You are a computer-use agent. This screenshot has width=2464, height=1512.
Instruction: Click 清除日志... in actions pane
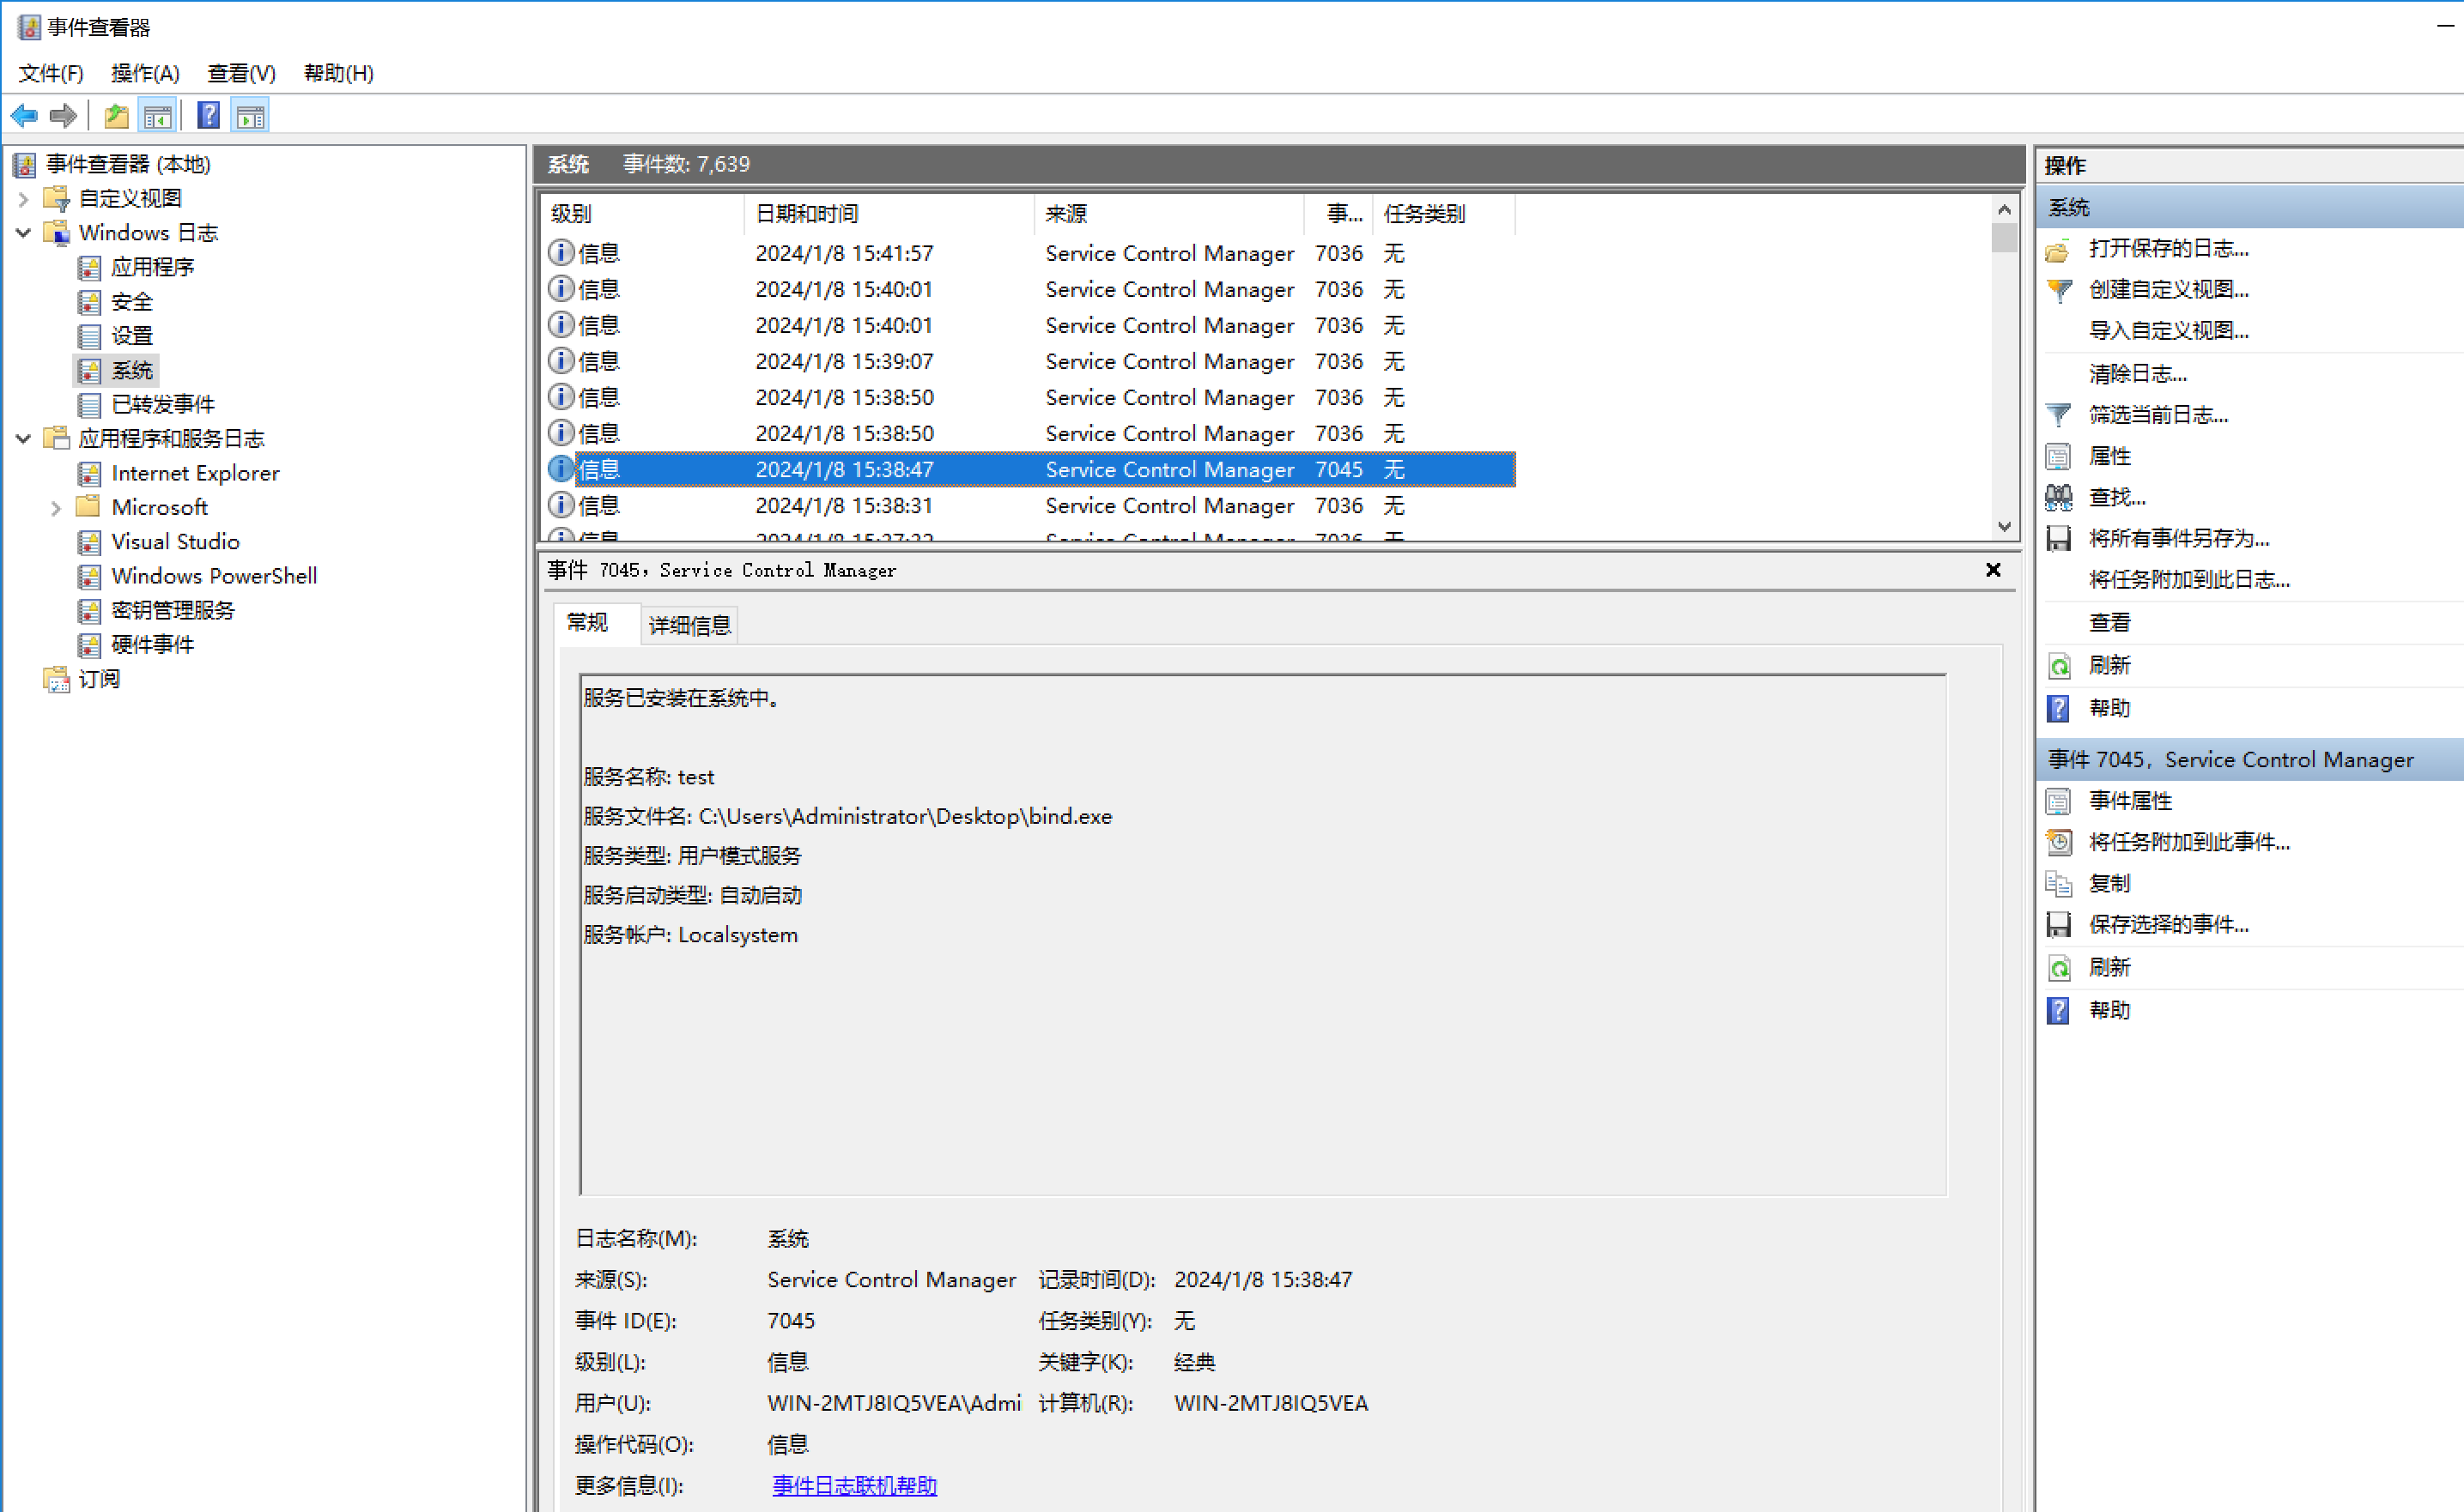pos(2138,374)
